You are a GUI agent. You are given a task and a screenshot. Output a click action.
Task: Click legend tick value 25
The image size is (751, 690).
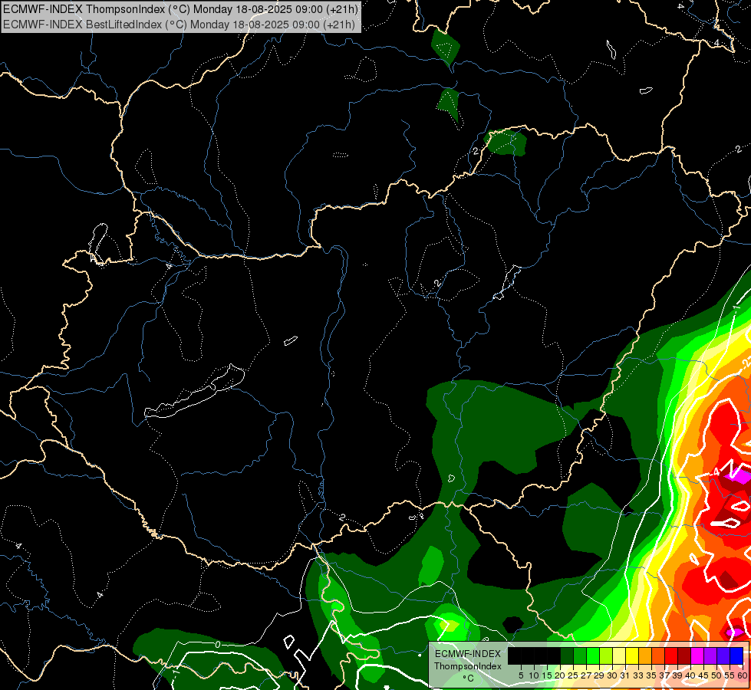tap(573, 675)
